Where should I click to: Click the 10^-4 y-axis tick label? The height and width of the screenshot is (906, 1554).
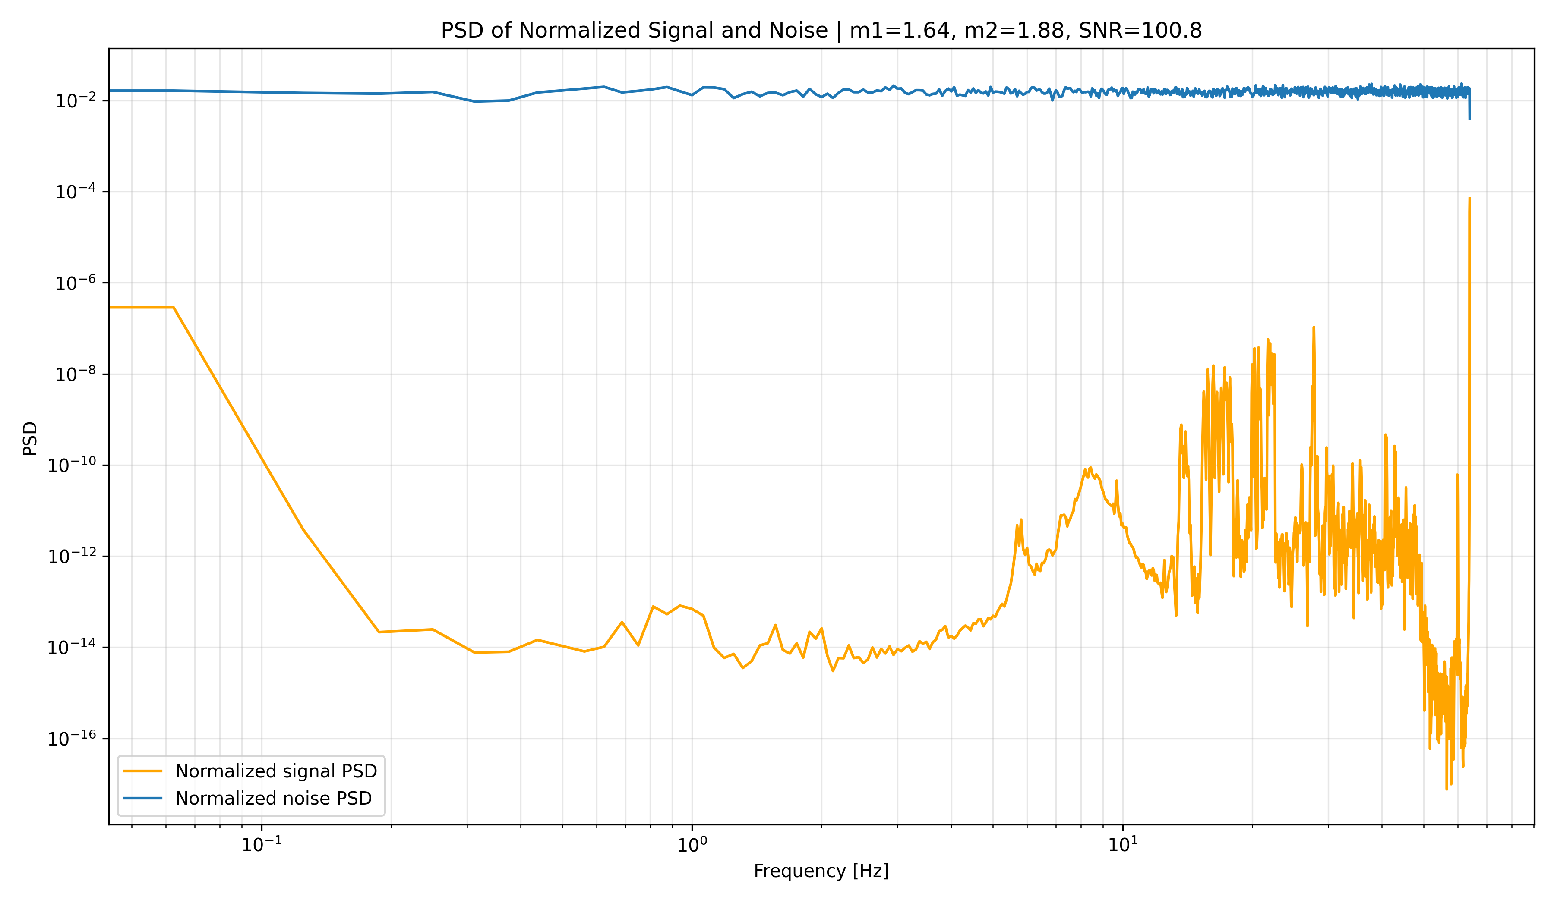(73, 191)
